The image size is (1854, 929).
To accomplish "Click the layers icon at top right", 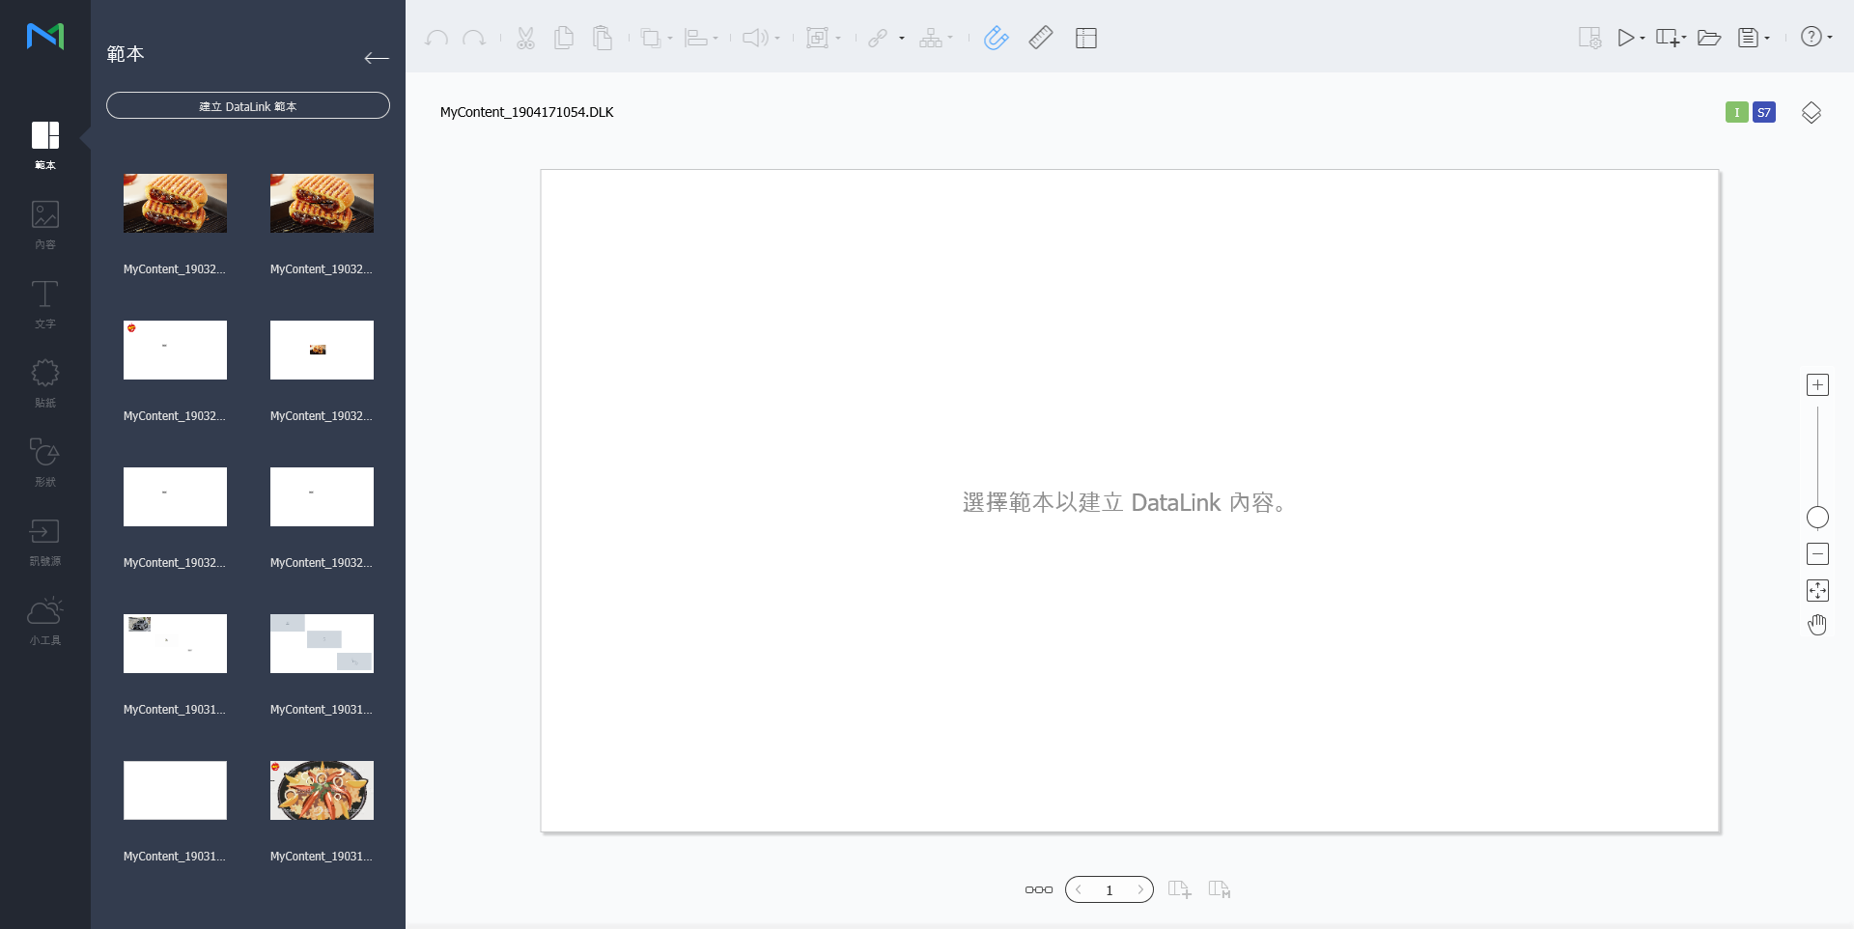I will click(1812, 113).
